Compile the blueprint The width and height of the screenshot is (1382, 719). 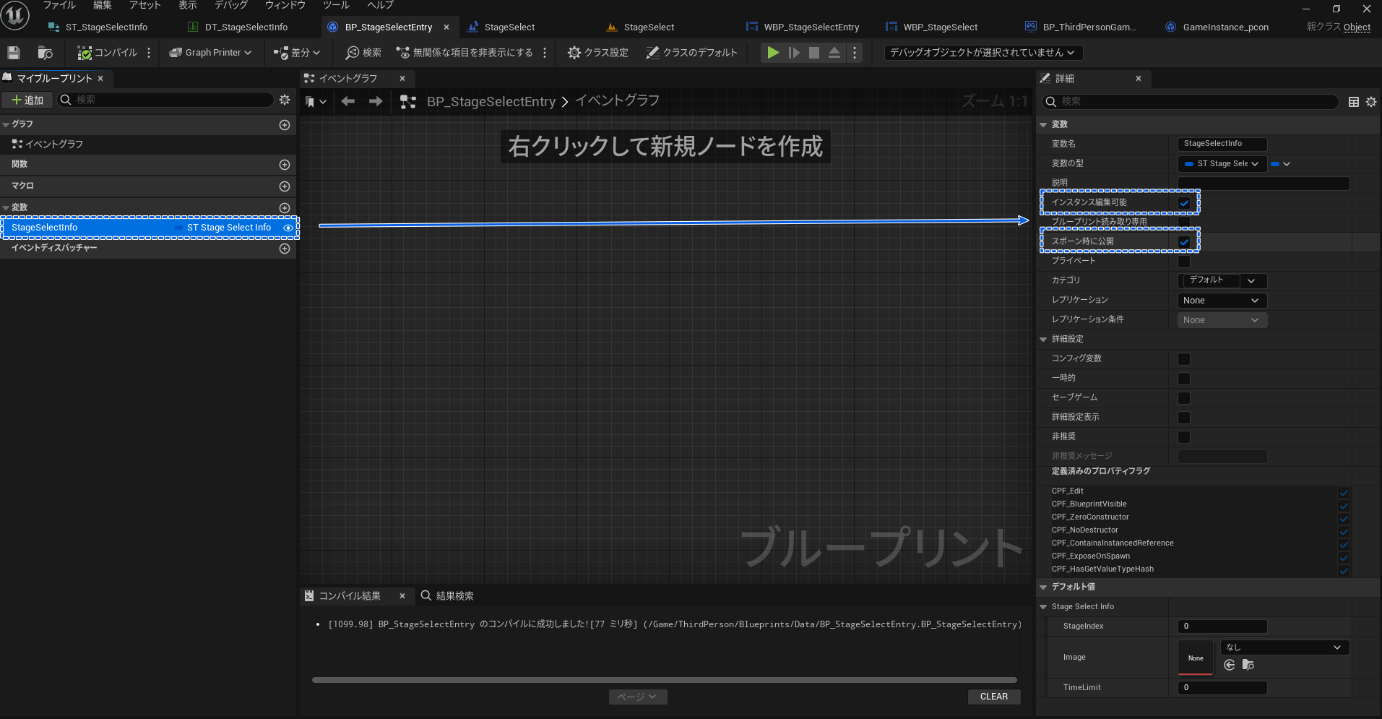[105, 52]
